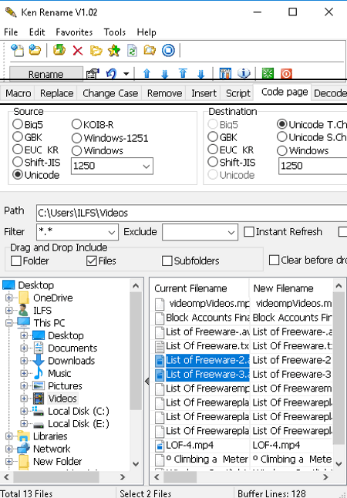Click the columns tools icon
Viewport: 347px width, 498px height.
(225, 74)
